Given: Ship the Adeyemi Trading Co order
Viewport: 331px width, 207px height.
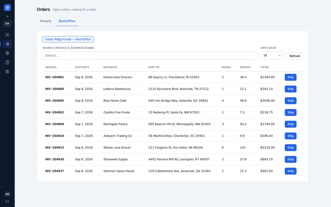Looking at the screenshot, I should pyautogui.click(x=290, y=136).
